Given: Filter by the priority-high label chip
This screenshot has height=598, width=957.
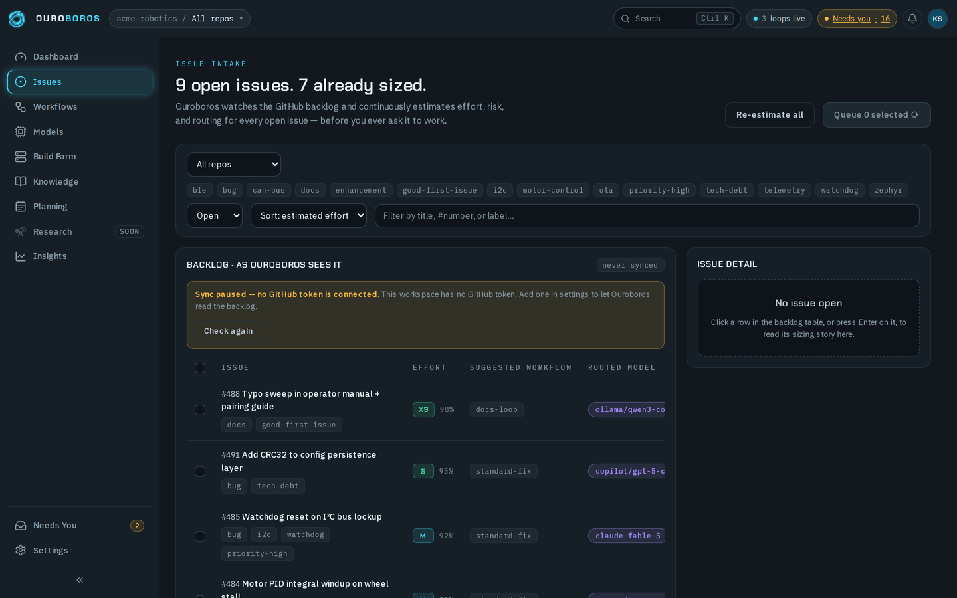Looking at the screenshot, I should pos(659,190).
